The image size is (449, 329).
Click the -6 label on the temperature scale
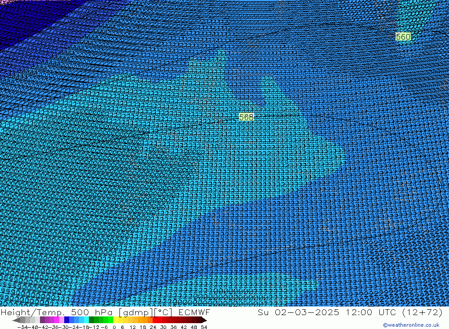pos(104,327)
